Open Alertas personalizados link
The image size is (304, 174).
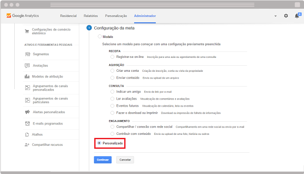click(x=49, y=112)
